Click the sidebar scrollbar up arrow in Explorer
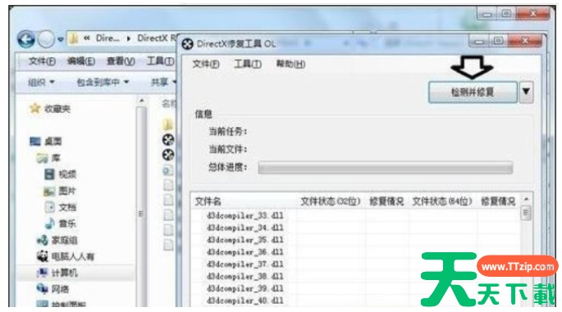This screenshot has width=562, height=312. [142, 102]
